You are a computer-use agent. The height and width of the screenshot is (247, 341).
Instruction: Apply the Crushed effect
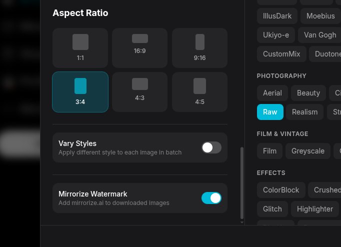[x=324, y=190]
